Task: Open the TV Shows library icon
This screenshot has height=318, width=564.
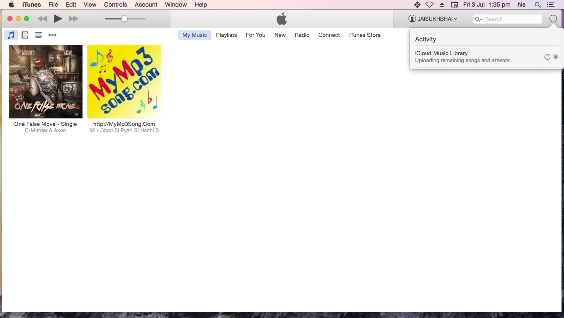Action: click(39, 35)
